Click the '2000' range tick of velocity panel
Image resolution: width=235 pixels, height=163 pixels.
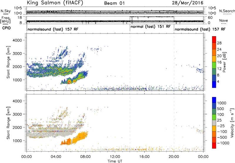(17, 127)
